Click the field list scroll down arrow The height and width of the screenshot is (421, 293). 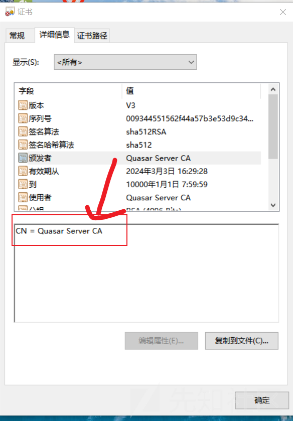(273, 205)
